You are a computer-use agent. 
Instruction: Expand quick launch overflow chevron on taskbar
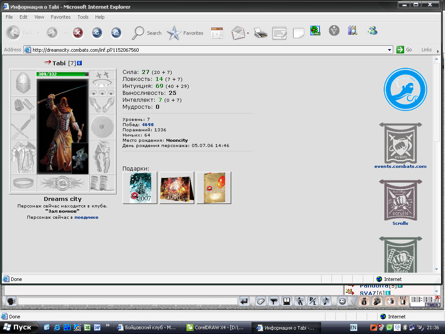(x=107, y=325)
